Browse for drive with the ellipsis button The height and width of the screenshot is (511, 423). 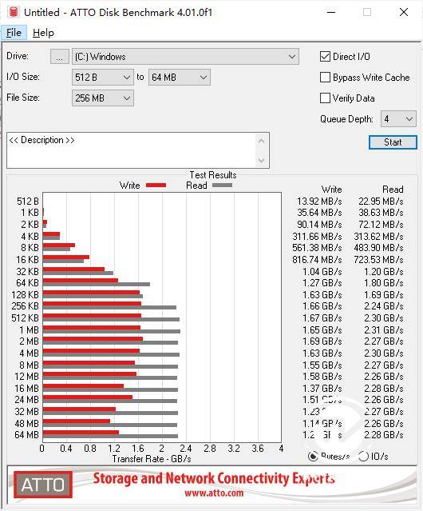tap(60, 57)
